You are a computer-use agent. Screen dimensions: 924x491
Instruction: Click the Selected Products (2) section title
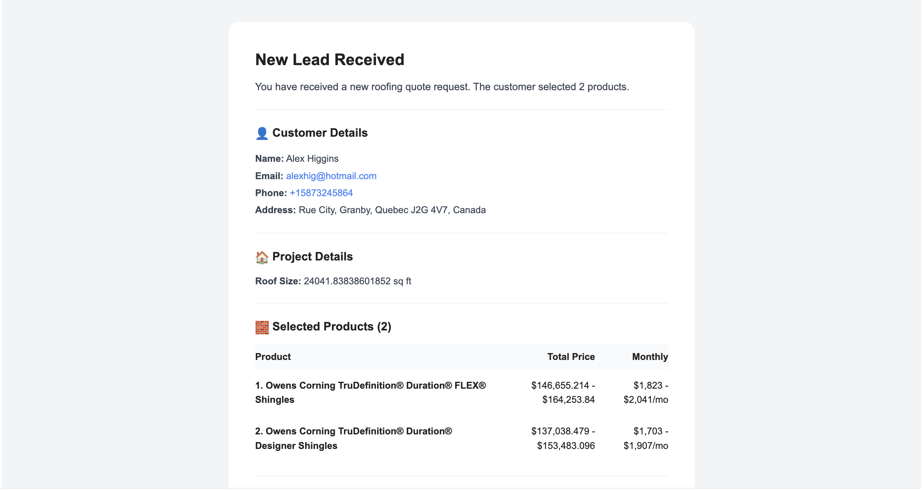pyautogui.click(x=331, y=326)
